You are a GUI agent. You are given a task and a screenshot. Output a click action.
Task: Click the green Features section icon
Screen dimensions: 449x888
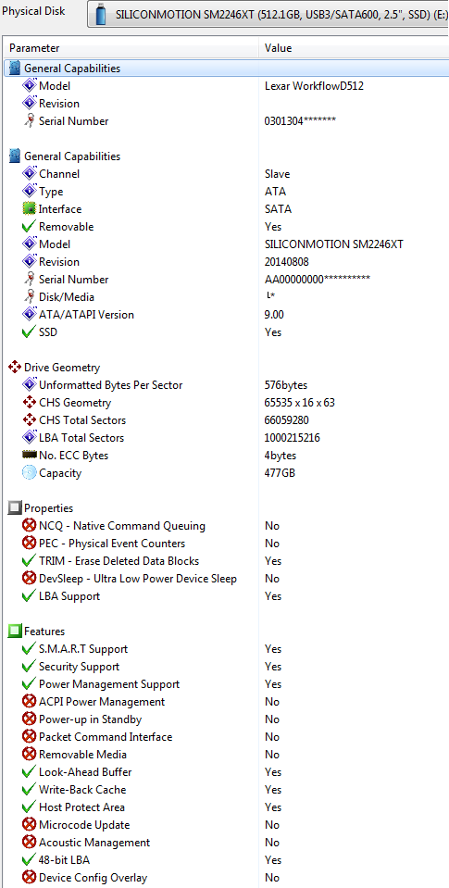pos(15,632)
